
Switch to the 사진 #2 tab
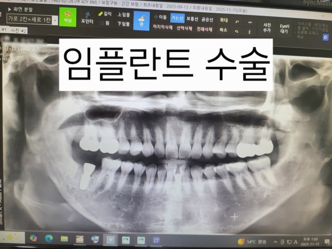click(18, 31)
